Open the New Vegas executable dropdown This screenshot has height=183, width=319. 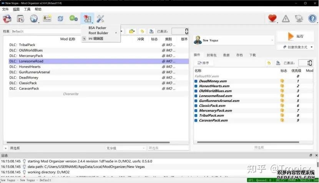[x=234, y=40]
